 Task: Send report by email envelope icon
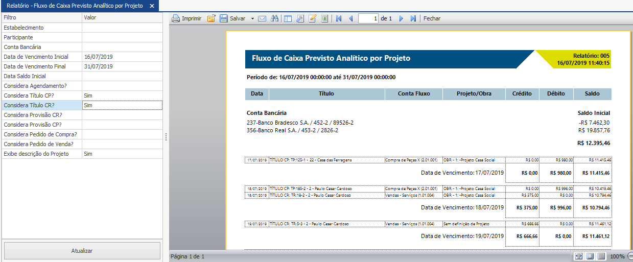(262, 18)
